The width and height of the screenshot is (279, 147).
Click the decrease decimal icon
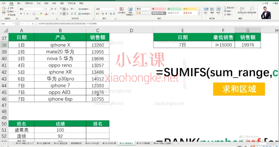114,14
